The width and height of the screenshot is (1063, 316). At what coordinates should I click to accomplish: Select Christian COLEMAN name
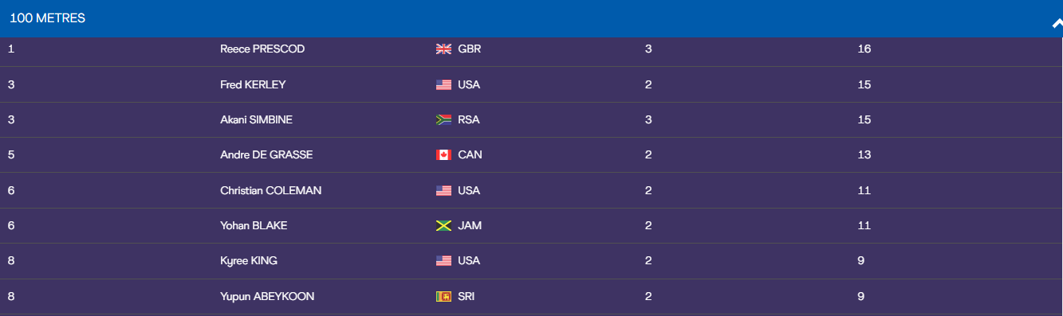click(x=271, y=191)
